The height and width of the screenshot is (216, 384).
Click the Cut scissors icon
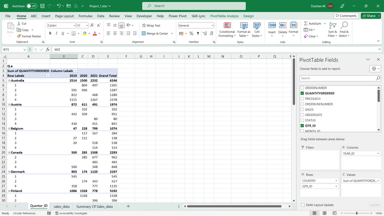tap(19, 23)
